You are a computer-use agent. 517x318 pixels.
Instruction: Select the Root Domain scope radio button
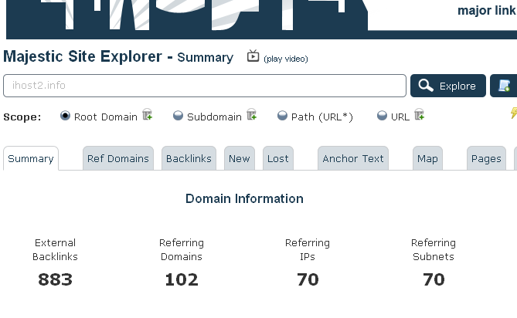click(x=65, y=116)
